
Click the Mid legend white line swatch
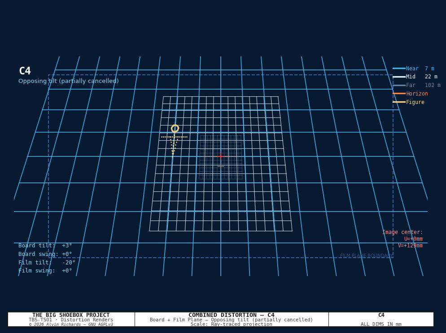pyautogui.click(x=399, y=77)
